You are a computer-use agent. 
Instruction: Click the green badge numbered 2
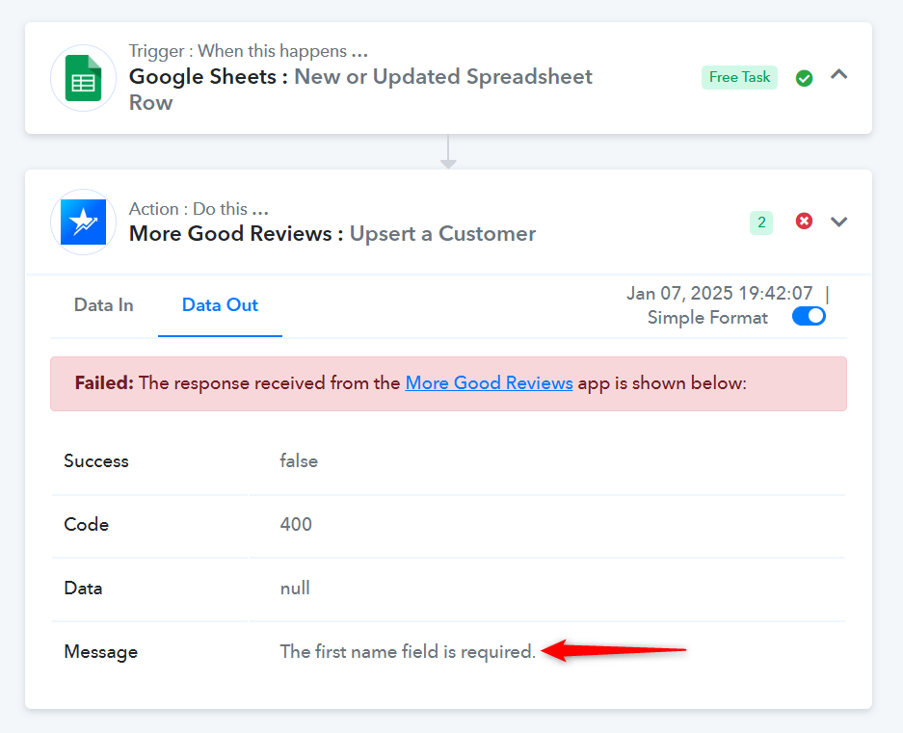coord(761,223)
